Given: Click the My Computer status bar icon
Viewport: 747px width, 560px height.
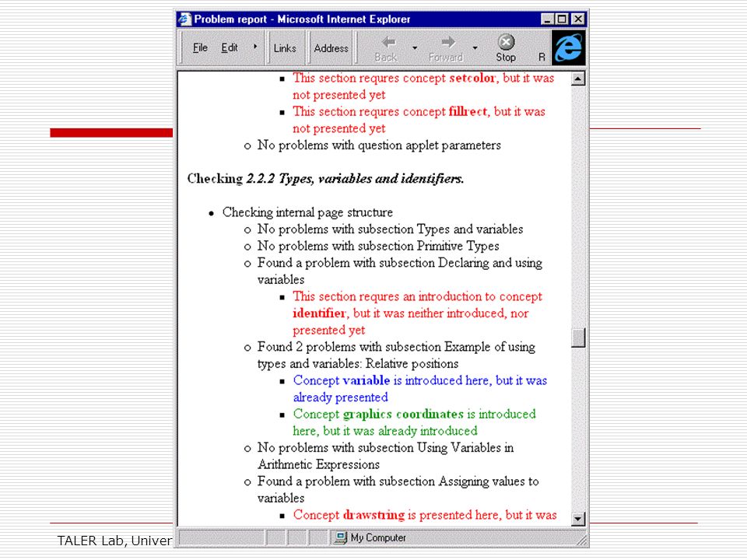Looking at the screenshot, I should (341, 537).
